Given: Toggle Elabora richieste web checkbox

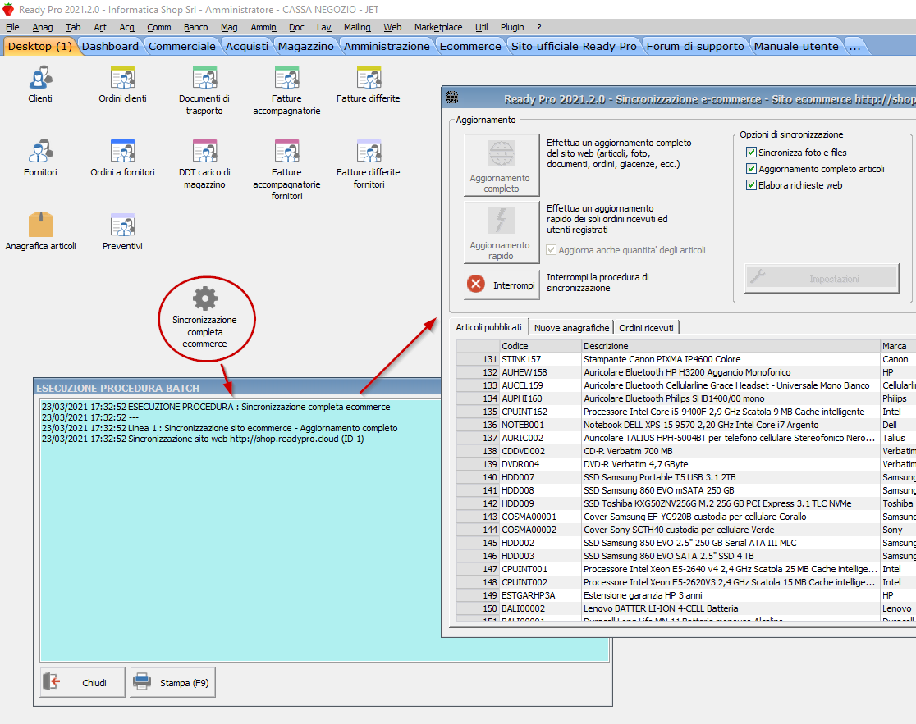Looking at the screenshot, I should coord(751,185).
